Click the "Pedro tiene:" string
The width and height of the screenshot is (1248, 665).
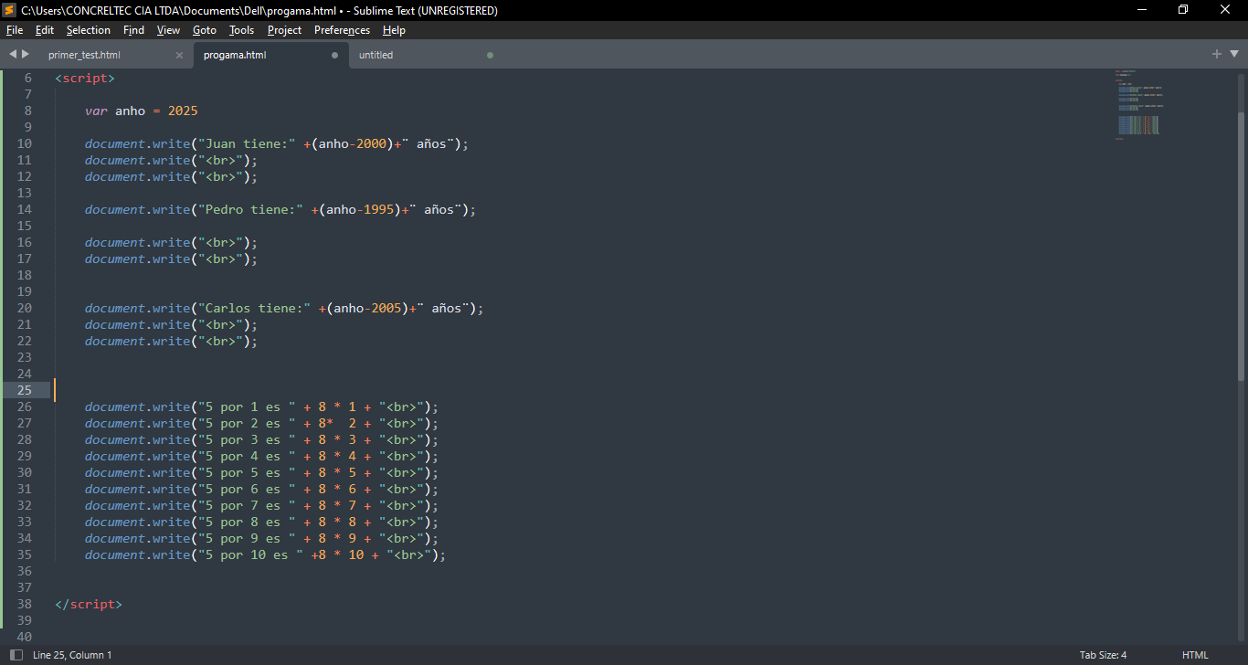pyautogui.click(x=250, y=209)
